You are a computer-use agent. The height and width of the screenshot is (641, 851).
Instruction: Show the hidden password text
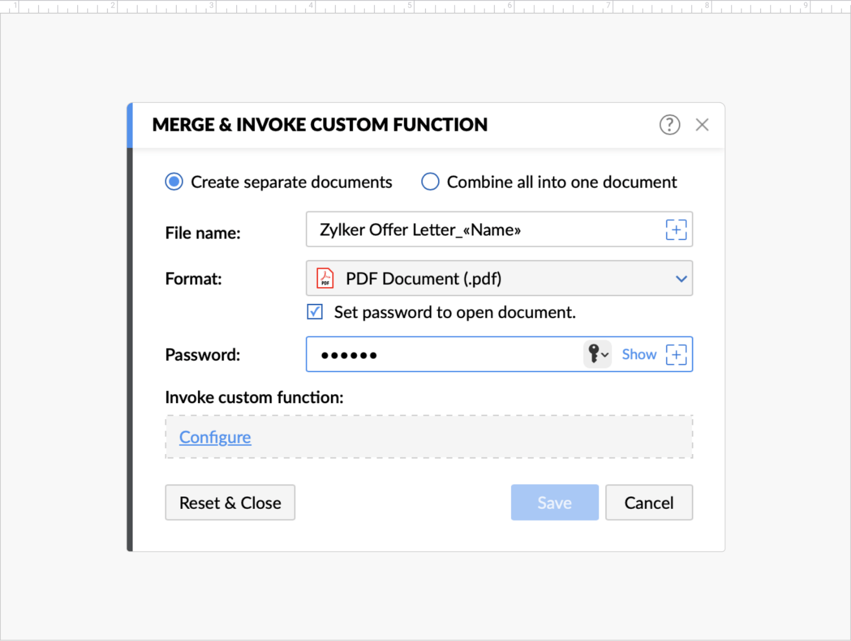[x=638, y=354]
